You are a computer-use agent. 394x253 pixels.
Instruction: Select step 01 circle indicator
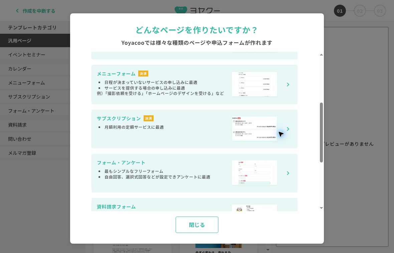coord(340,11)
